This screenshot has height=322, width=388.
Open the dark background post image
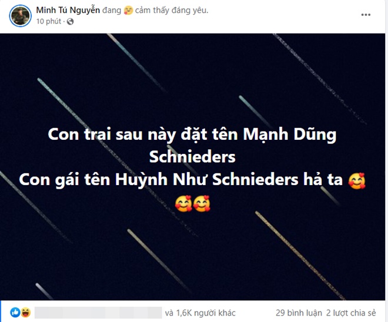click(192, 167)
